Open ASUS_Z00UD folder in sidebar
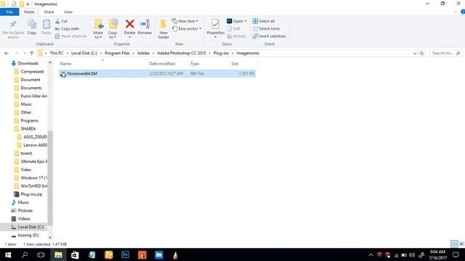Image resolution: width=465 pixels, height=261 pixels. tap(35, 137)
